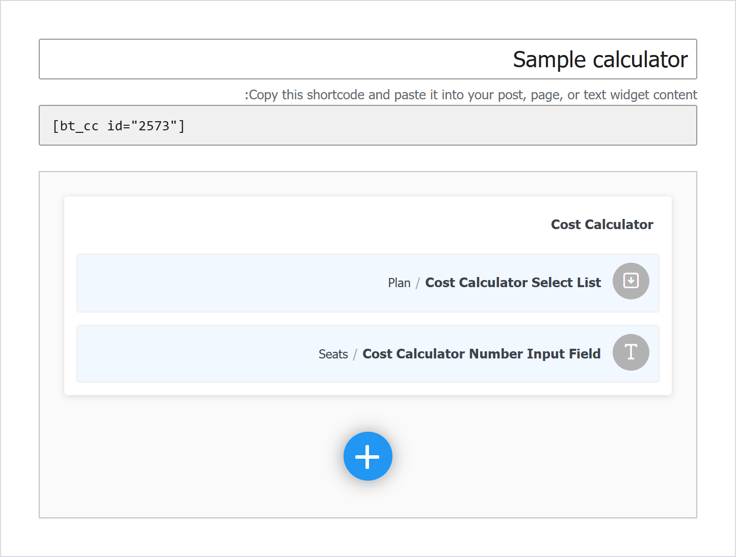Select the bt_cc shortcode text box

(367, 125)
